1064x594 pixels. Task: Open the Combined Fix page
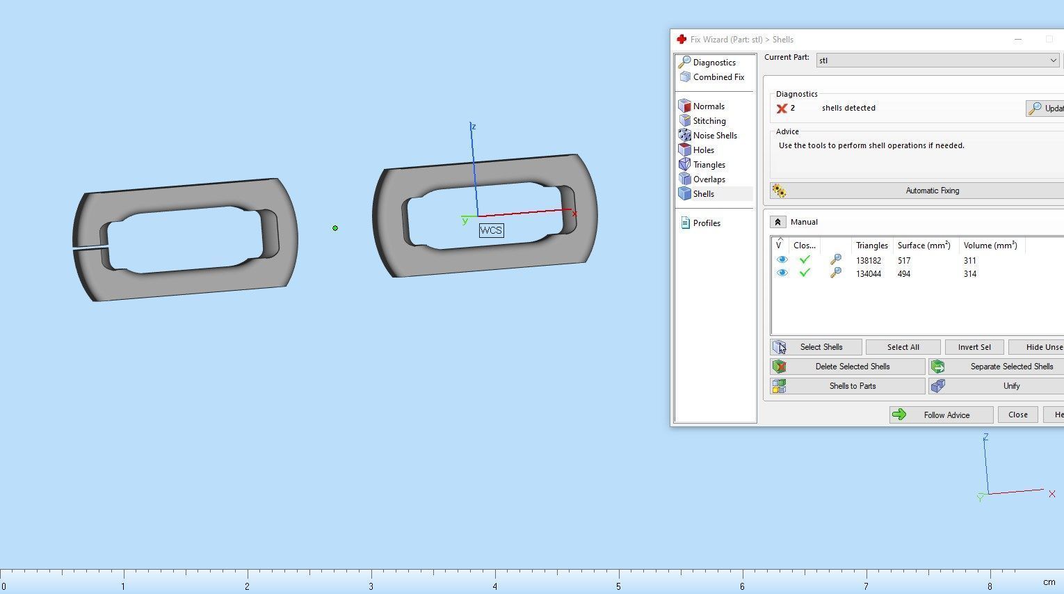[718, 77]
